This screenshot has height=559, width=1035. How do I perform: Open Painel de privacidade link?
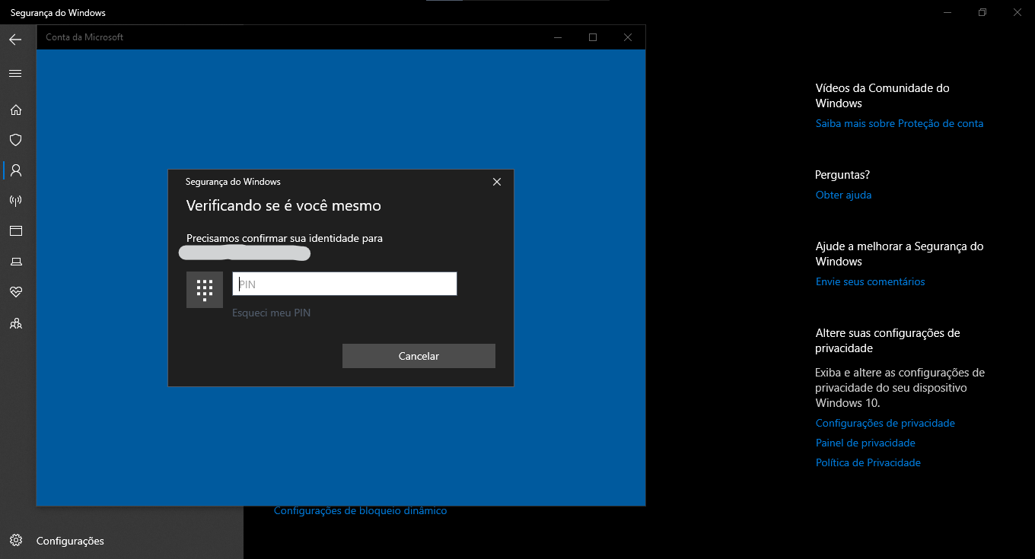point(865,443)
